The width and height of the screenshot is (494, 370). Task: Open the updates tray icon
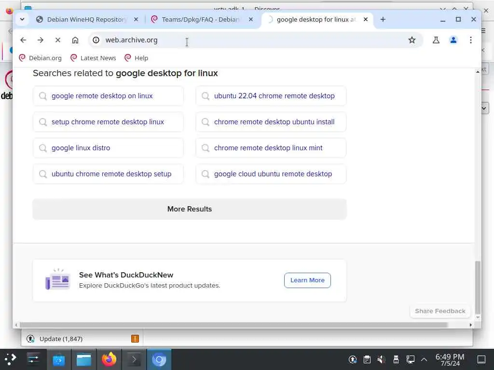coord(353,359)
